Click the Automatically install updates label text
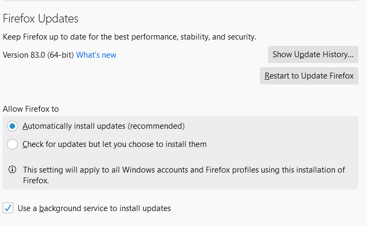 (103, 126)
